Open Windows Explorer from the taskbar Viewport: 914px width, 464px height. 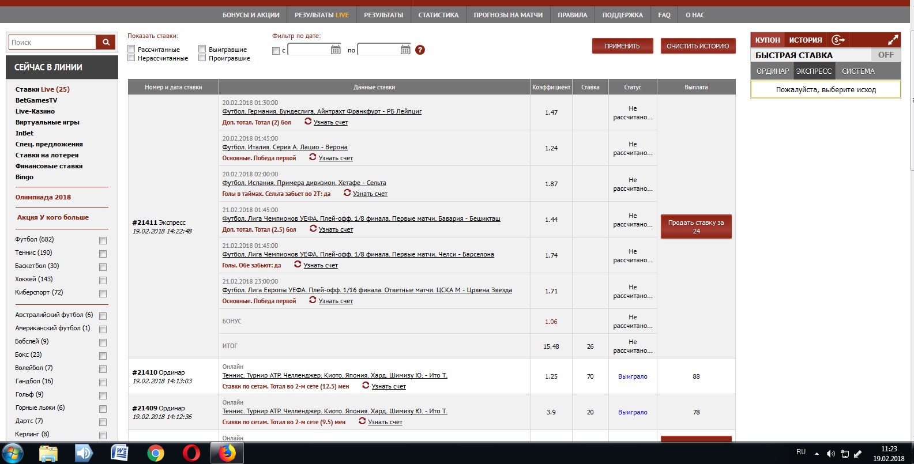pyautogui.click(x=48, y=454)
